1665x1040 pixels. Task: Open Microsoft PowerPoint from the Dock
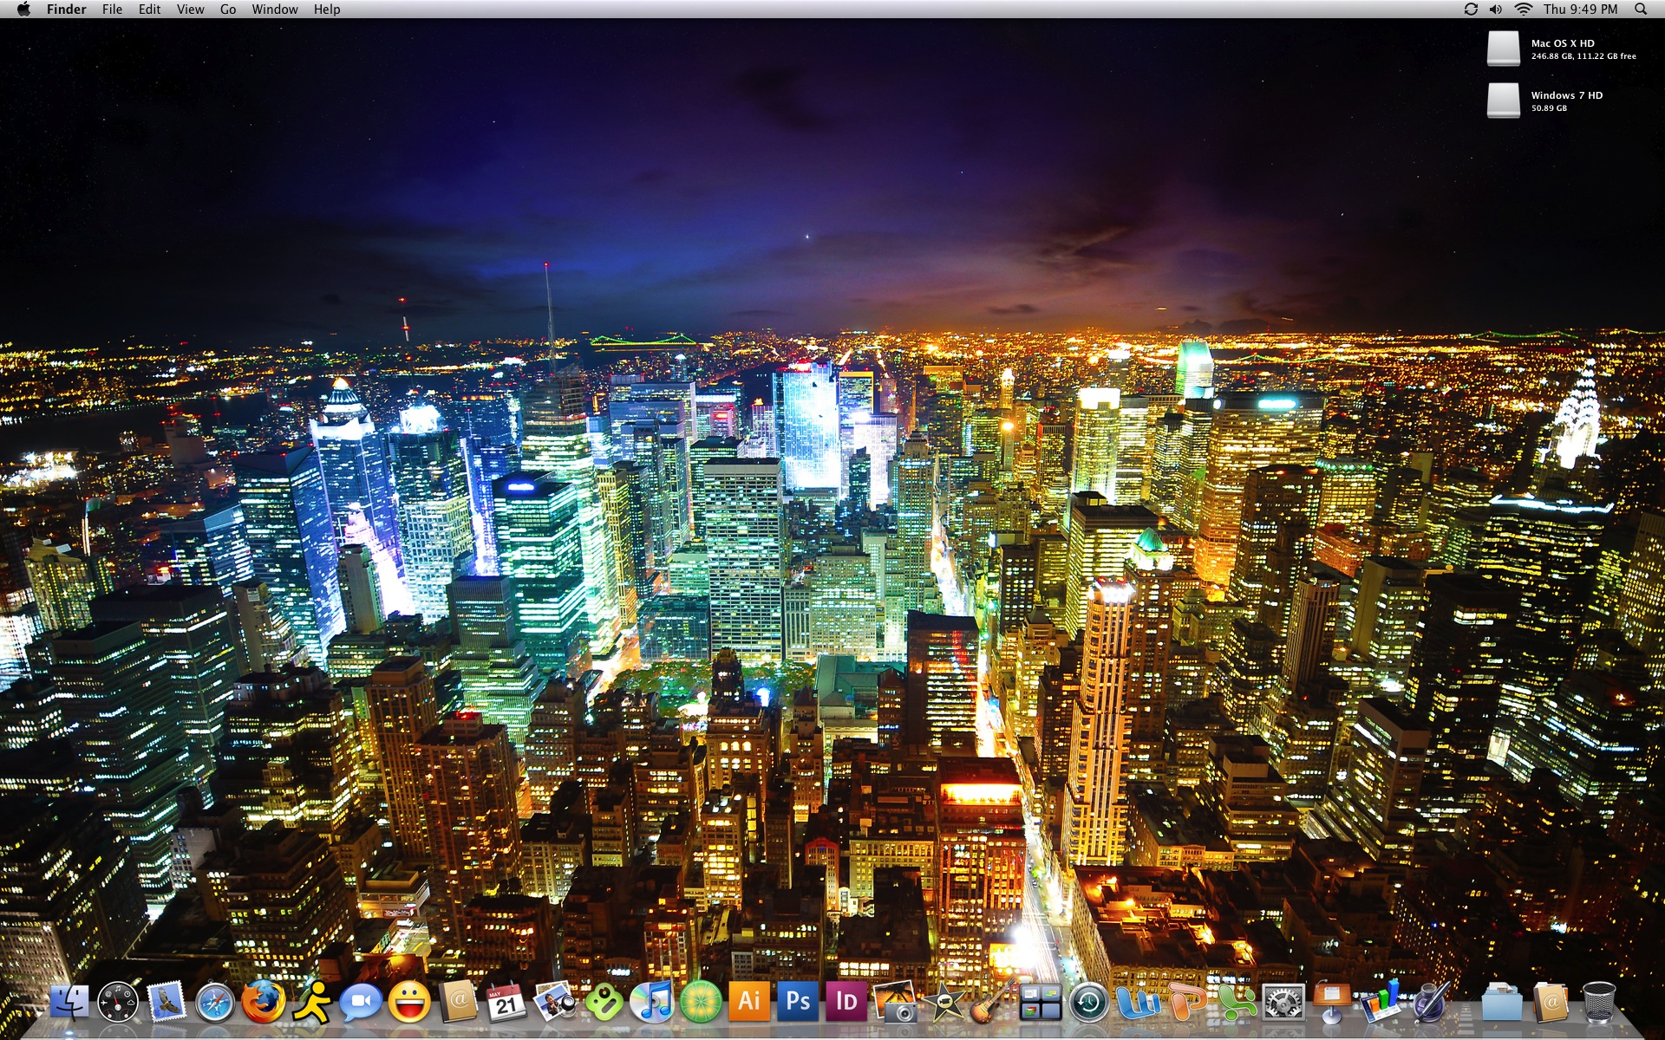coord(1185,1003)
